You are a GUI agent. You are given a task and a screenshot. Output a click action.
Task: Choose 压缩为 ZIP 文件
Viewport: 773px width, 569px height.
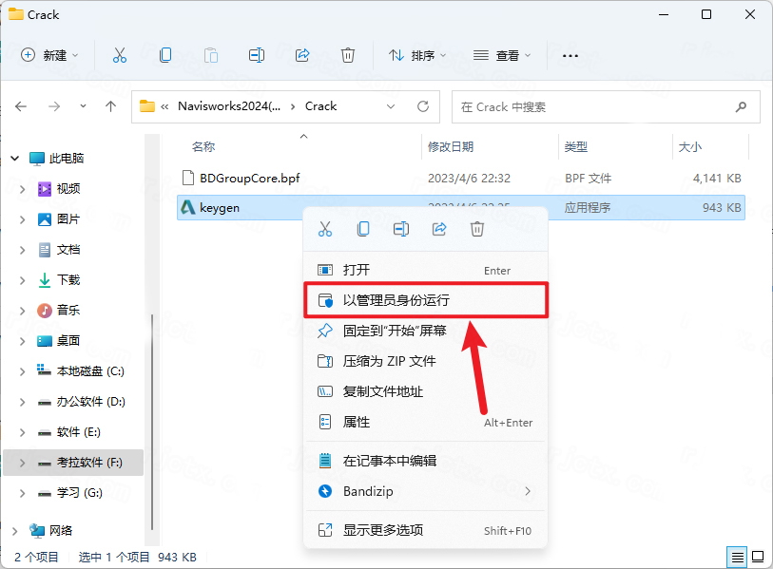point(425,361)
